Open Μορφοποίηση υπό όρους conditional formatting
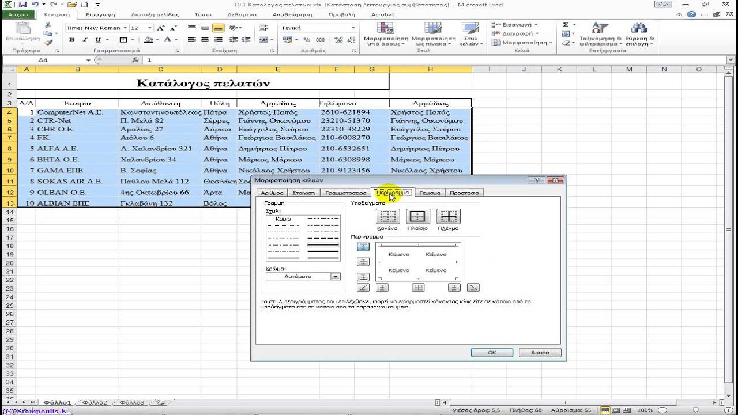This screenshot has width=738, height=415. pos(386,34)
